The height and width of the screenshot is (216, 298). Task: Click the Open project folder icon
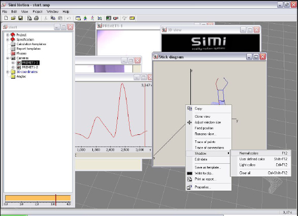click(x=13, y=18)
